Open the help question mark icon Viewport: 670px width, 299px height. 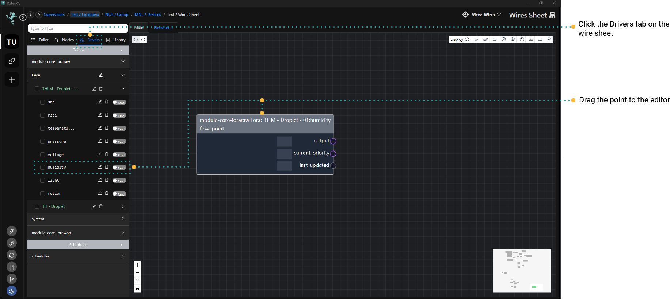(x=522, y=39)
